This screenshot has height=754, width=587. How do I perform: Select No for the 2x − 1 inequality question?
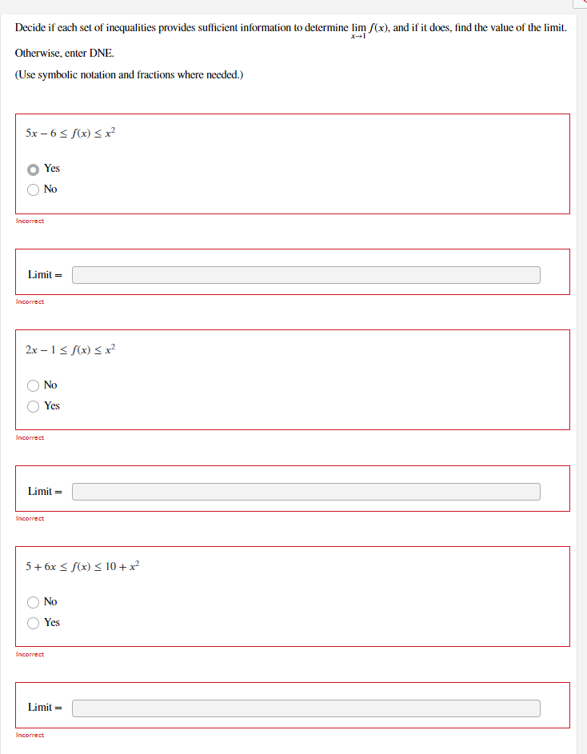tap(33, 385)
